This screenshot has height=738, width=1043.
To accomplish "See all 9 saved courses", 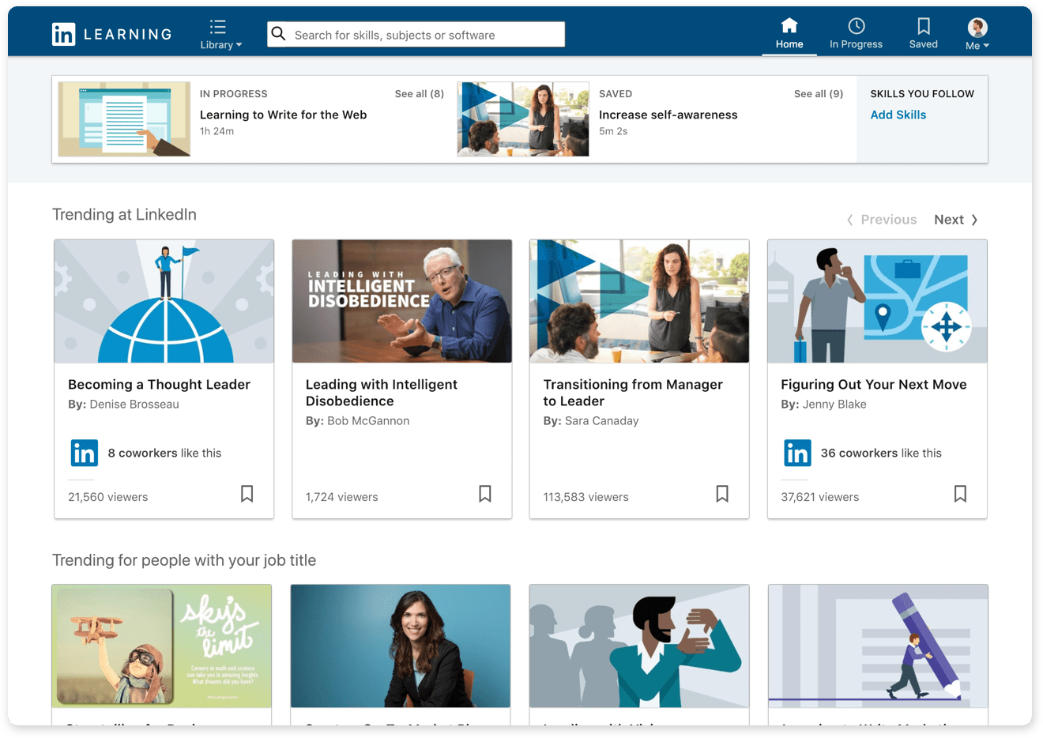I will 818,93.
